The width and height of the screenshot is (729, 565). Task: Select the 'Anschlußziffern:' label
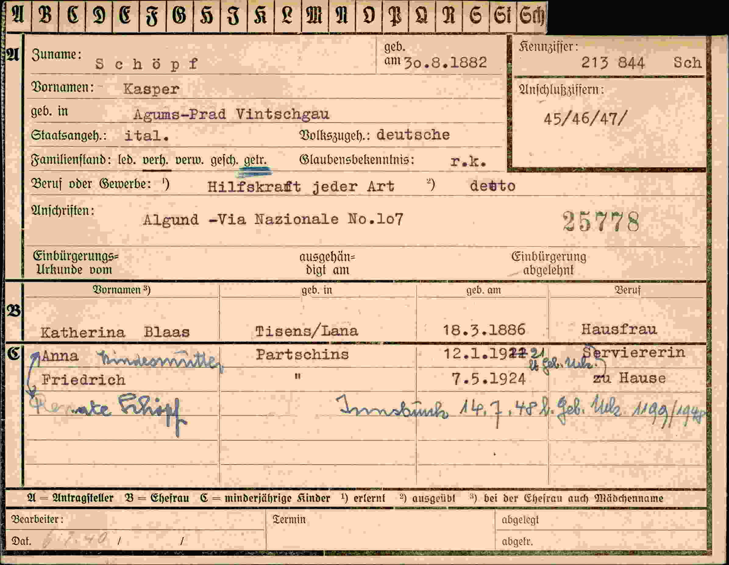[x=561, y=89]
